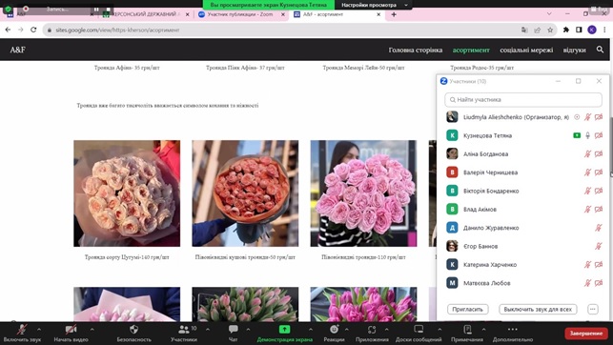This screenshot has width=613, height=345.
Task: Click recording indicator next to Liudmyla Alieshchenko
Action: pyautogui.click(x=577, y=117)
